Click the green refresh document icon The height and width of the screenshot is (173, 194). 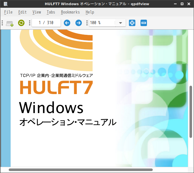[21, 23]
